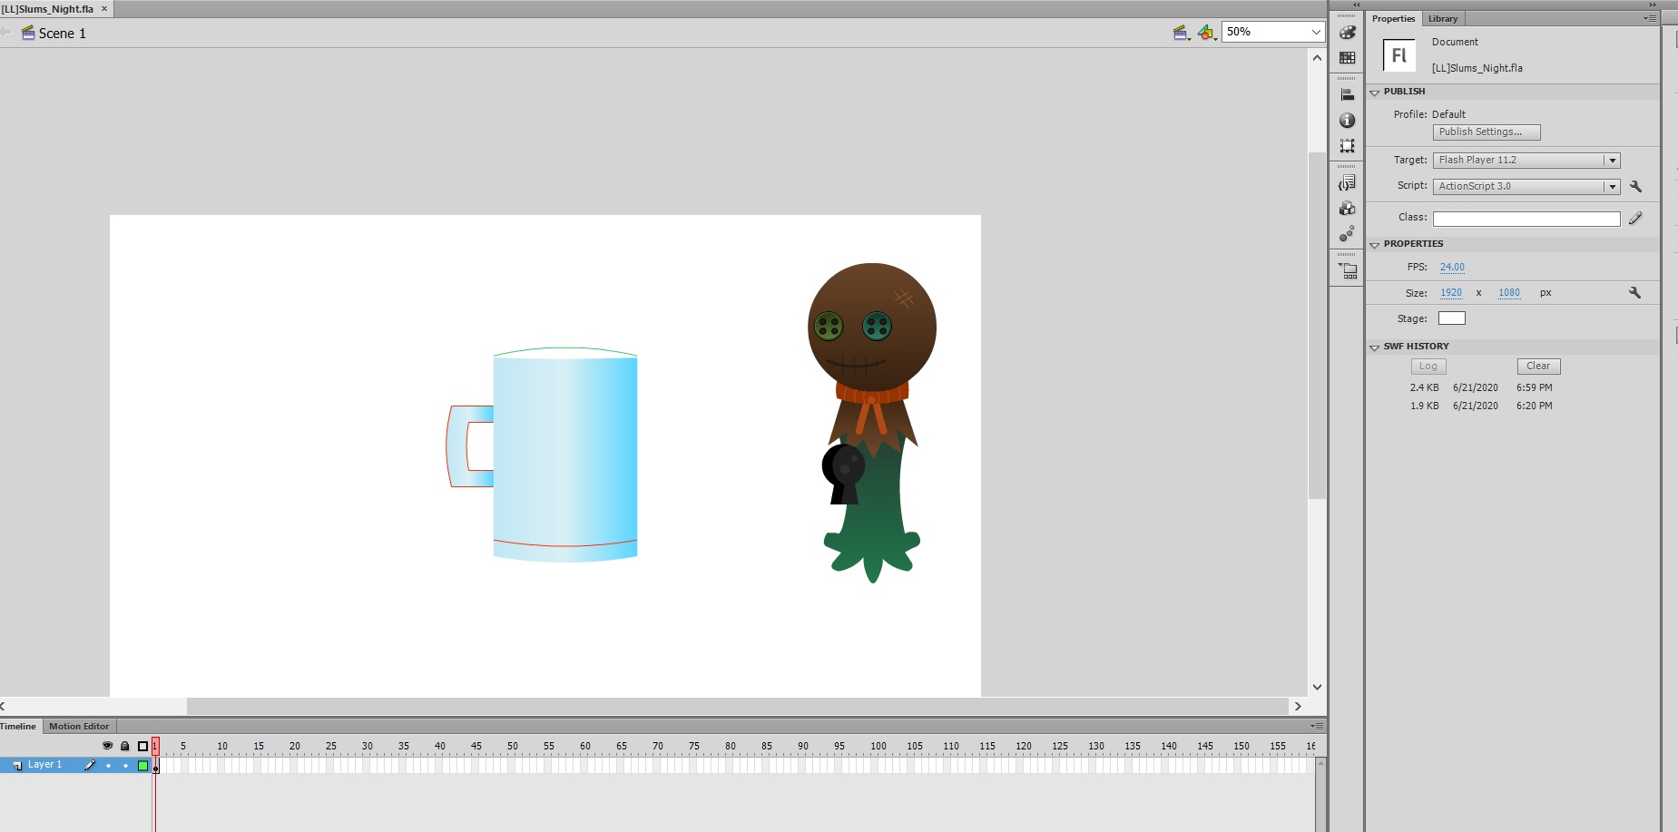Toggle outline view square for Layer 1

(142, 766)
